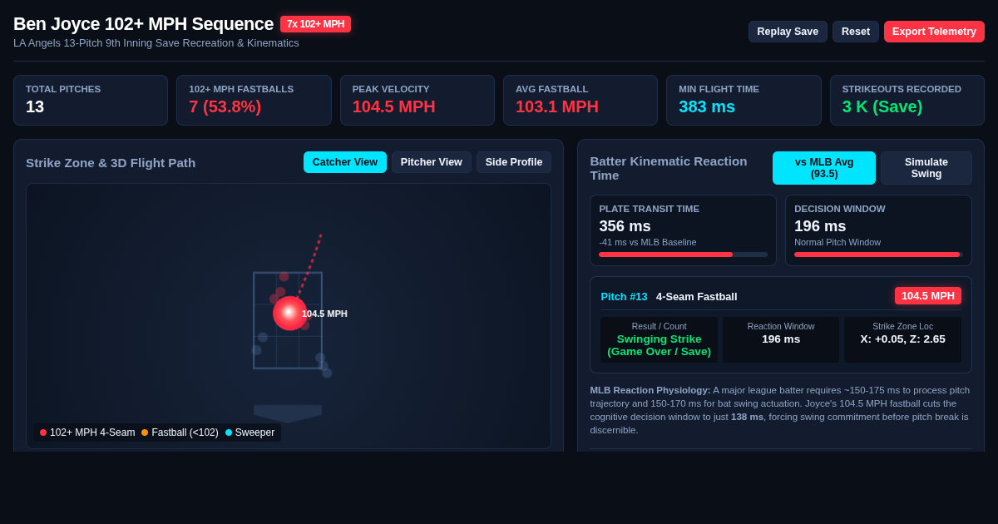Image resolution: width=998 pixels, height=524 pixels.
Task: Click the Batter Kinematic Reaction Time heading
Action: pyautogui.click(x=669, y=168)
